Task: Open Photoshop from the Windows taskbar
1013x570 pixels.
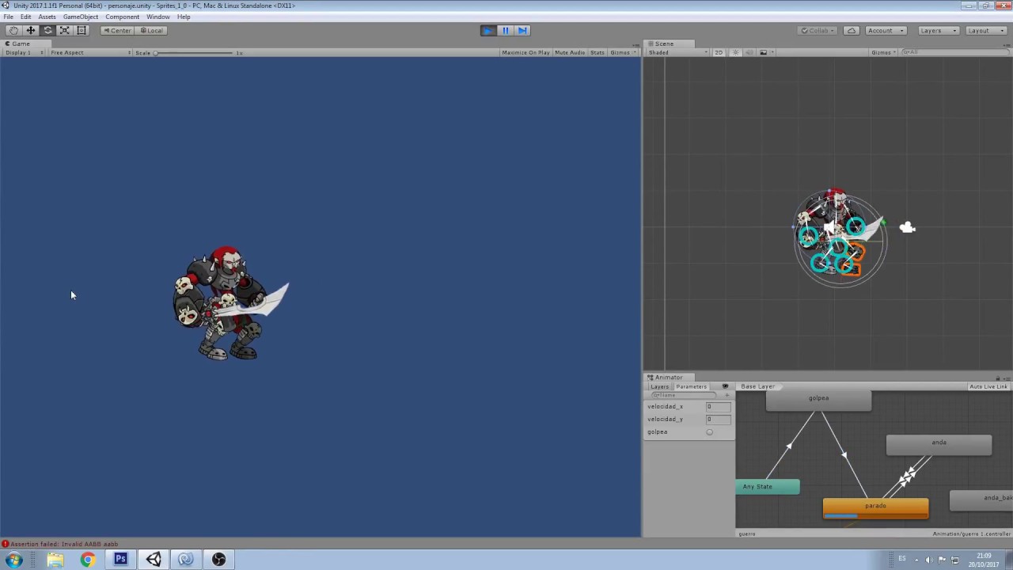Action: [120, 560]
